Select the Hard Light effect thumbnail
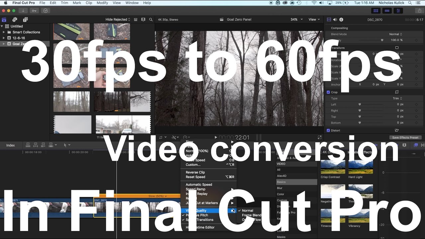The height and width of the screenshot is (239, 425). point(361,167)
